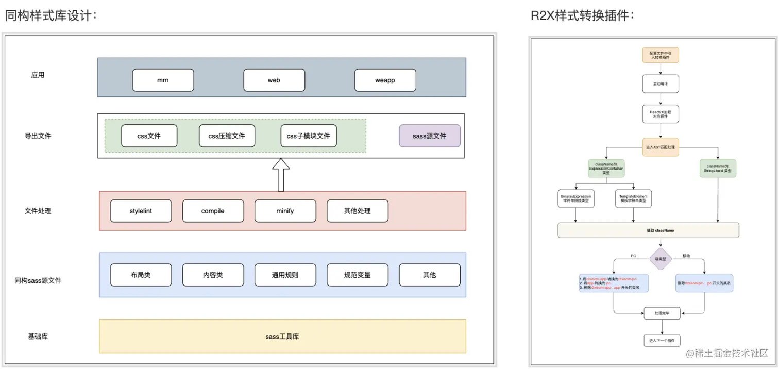This screenshot has height=369, width=779.
Task: Click the TemplateElement模板字符串类型 node
Action: 633,198
